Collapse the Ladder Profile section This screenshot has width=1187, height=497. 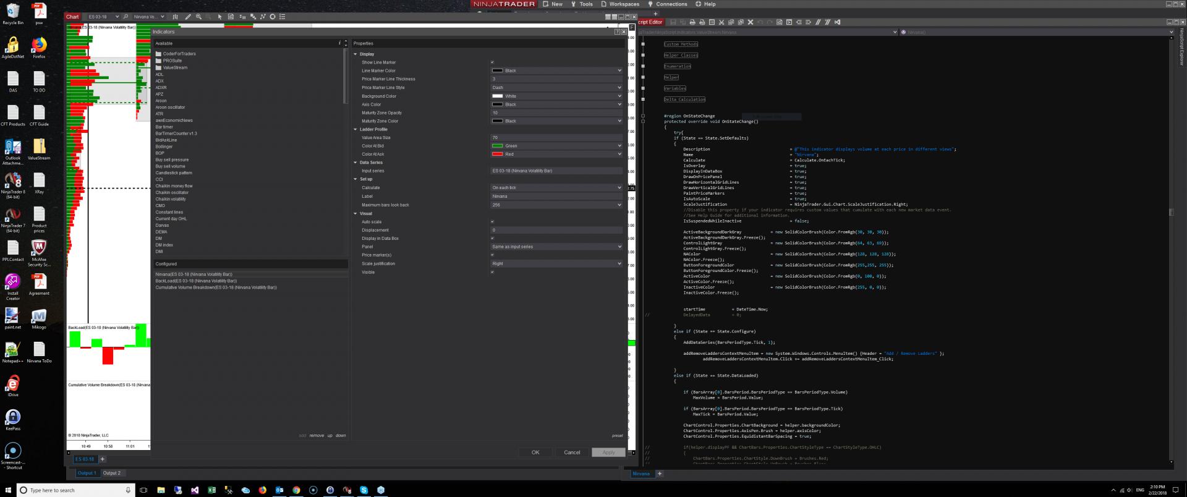click(355, 130)
